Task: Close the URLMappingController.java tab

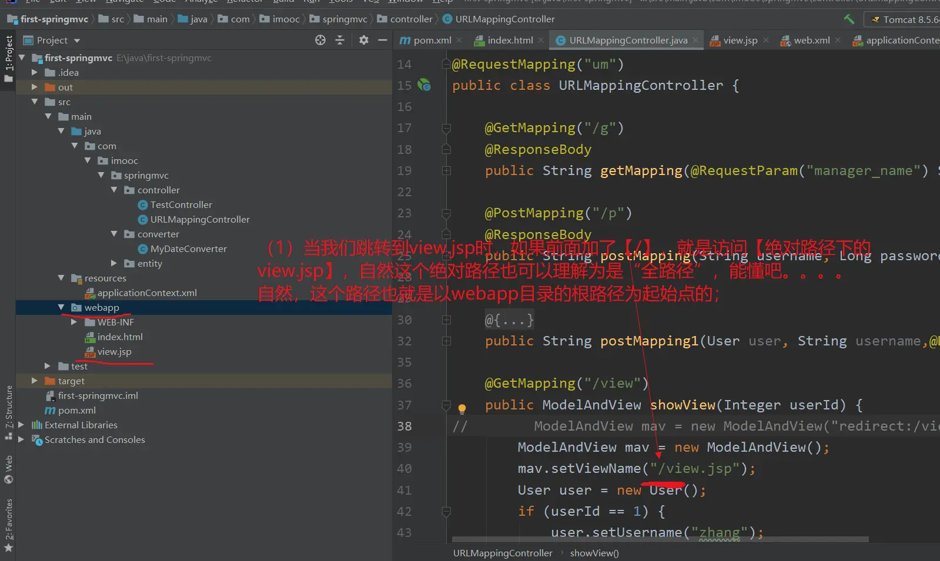Action: (x=695, y=40)
